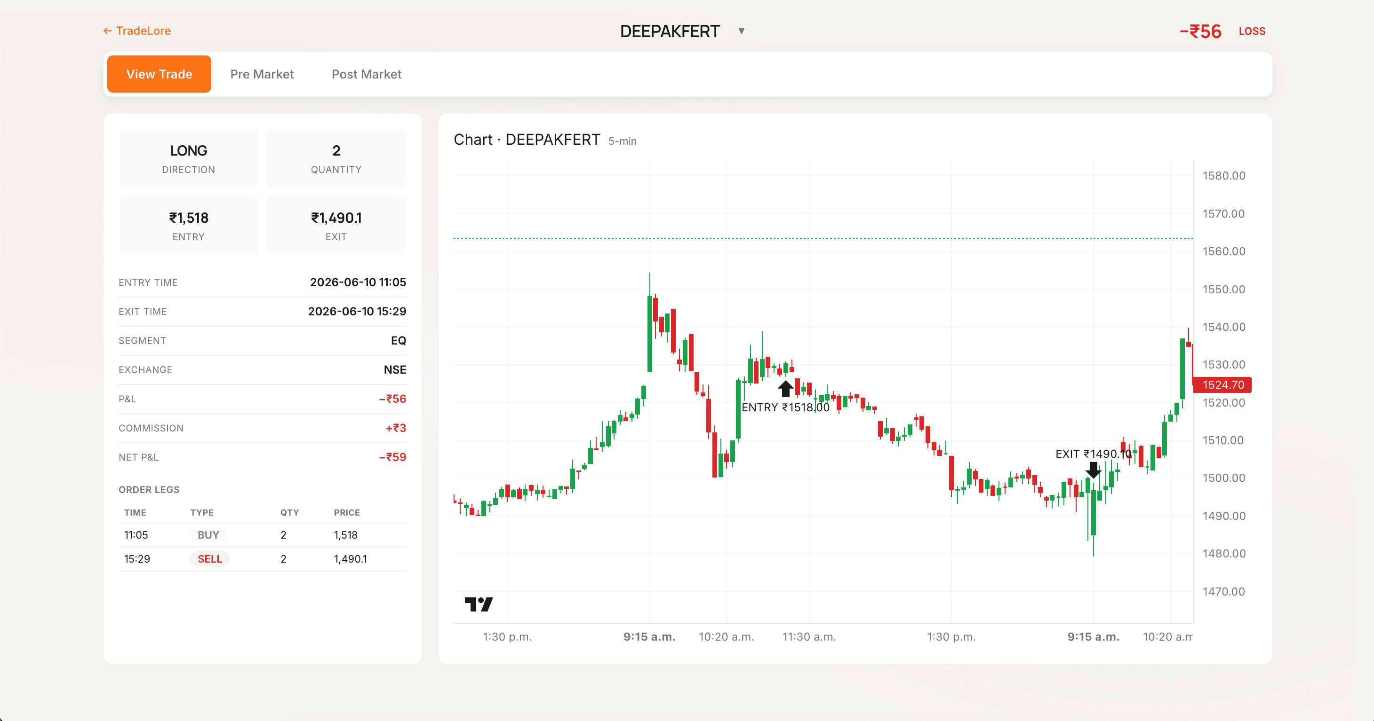1374x721 pixels.
Task: Click the DEEPAKFERT header title
Action: pyautogui.click(x=670, y=31)
